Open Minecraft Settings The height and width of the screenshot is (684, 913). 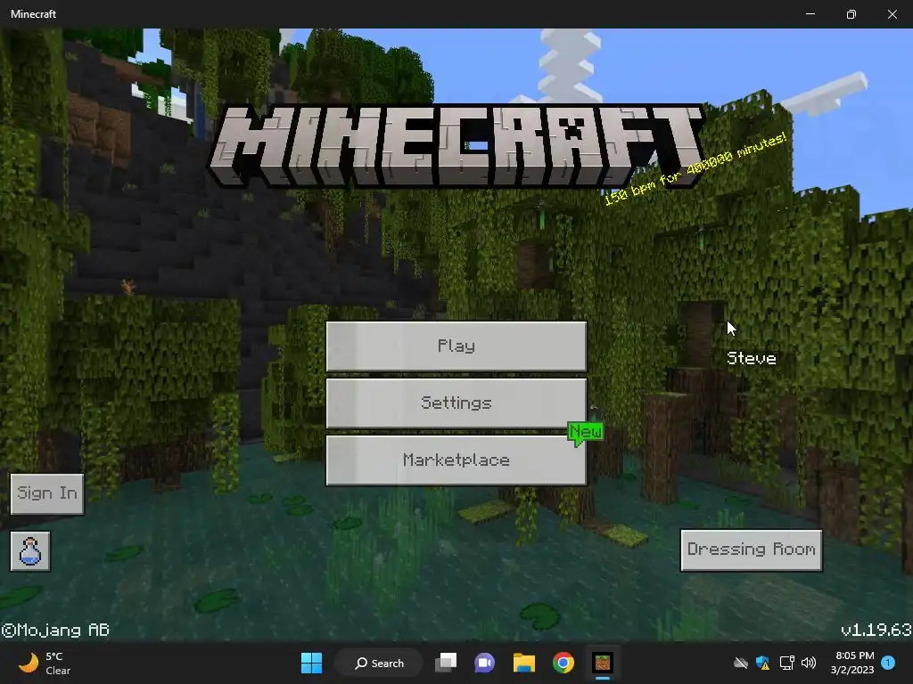coord(456,403)
